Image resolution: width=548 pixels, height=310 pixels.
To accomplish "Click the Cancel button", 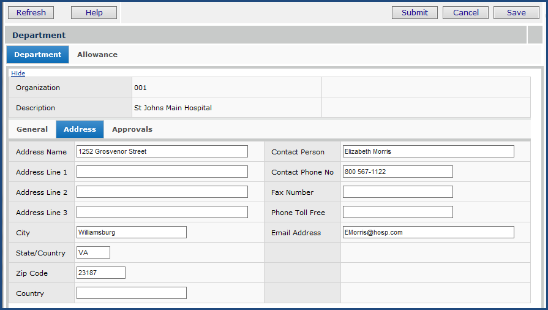I will click(x=465, y=13).
